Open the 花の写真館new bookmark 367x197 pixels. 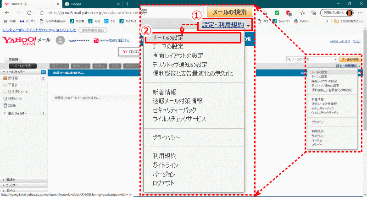click(53, 21)
